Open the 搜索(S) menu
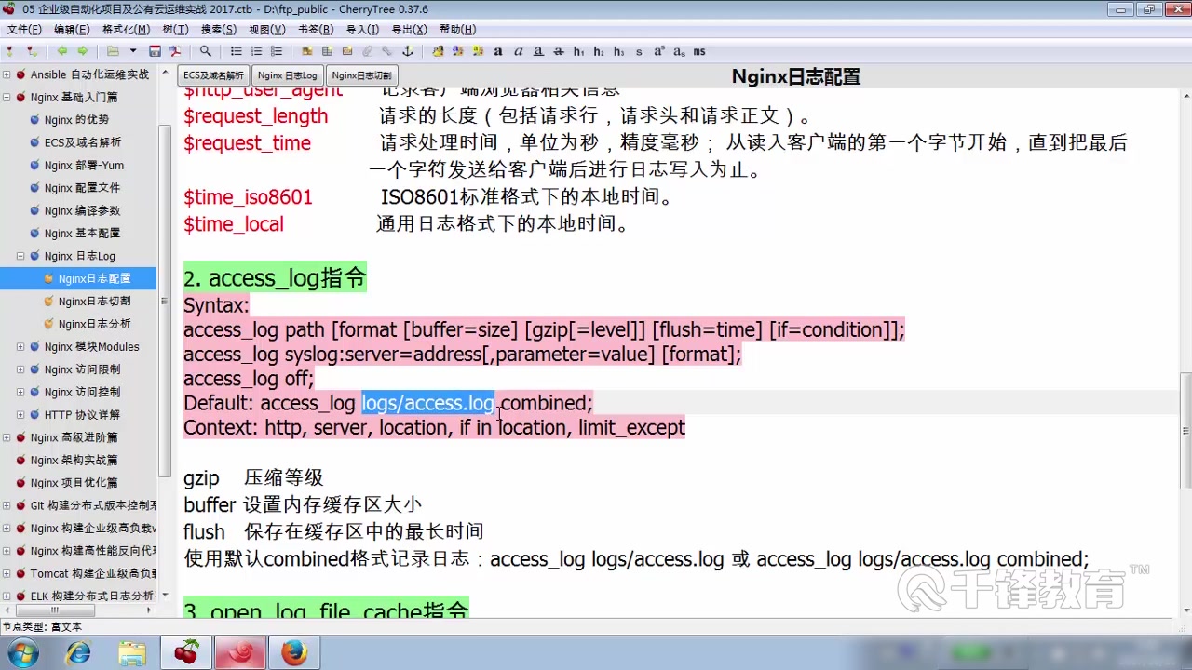Screen dimensions: 1192x670 tap(219, 30)
